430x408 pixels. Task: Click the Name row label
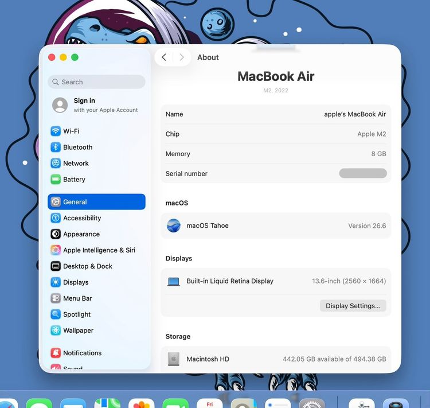coord(174,114)
